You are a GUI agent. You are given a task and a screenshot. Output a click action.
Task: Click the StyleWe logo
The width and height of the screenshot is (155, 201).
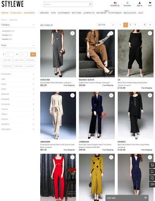point(13,4)
